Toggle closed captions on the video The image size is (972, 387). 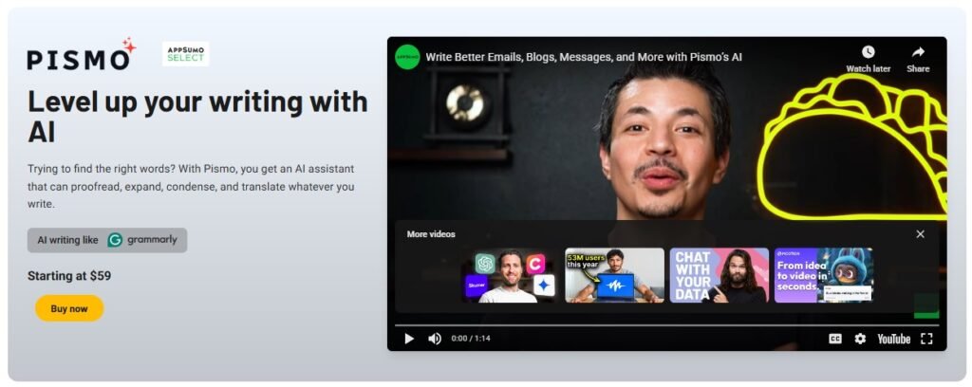tap(835, 339)
